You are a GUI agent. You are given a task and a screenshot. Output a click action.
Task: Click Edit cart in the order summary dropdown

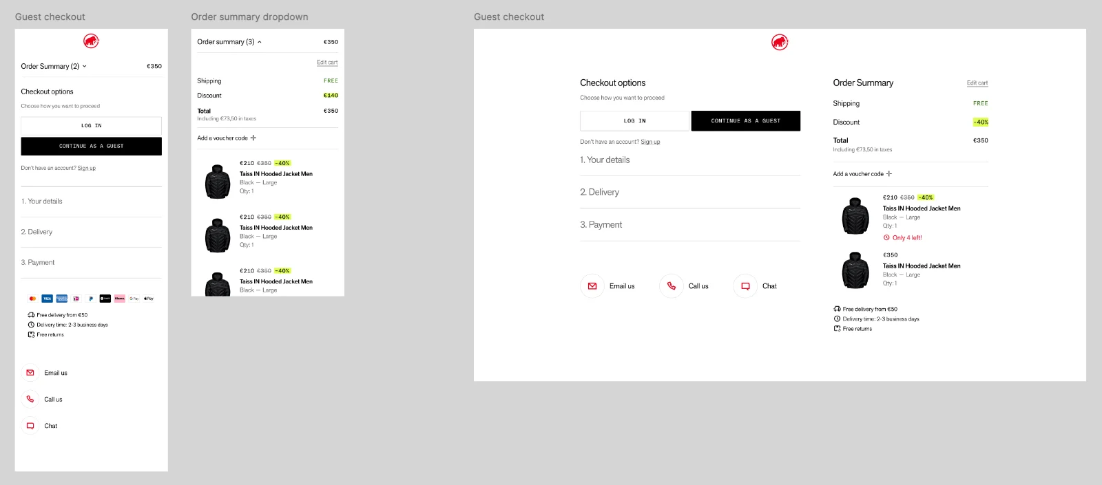(327, 63)
